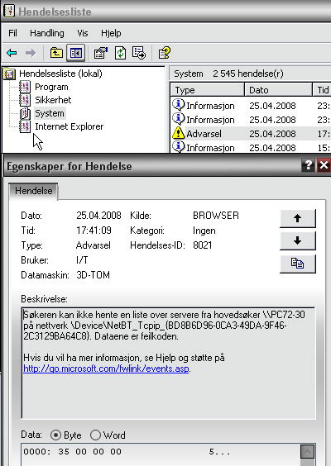Select the Byte radio button

tap(55, 435)
